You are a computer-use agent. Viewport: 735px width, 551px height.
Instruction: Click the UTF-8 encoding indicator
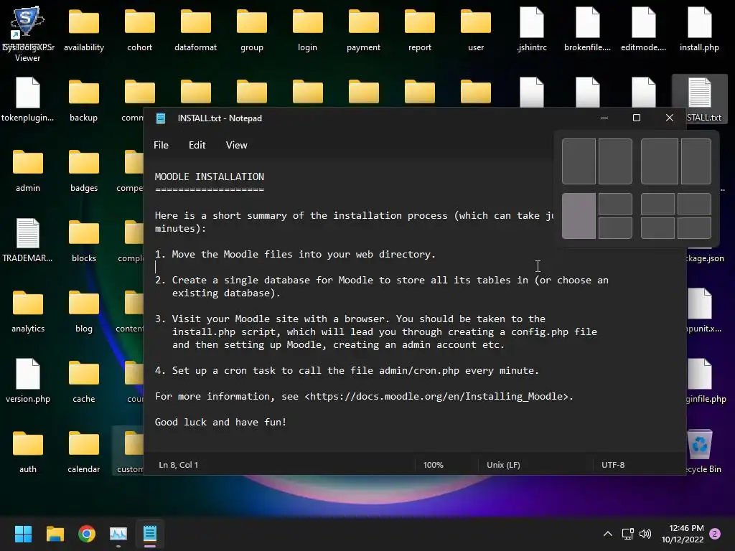[613, 465]
